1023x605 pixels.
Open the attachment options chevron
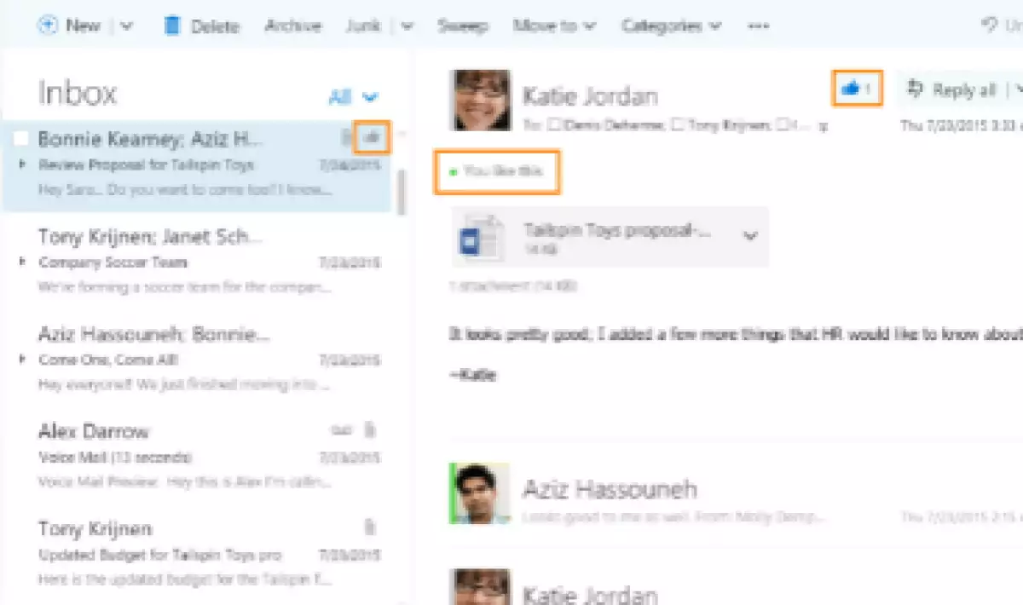point(750,236)
